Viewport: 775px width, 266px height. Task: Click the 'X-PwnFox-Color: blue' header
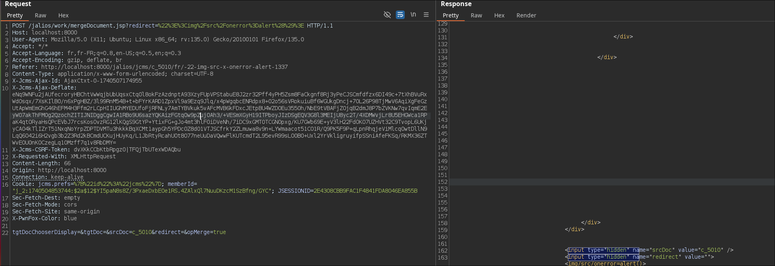pos(45,218)
